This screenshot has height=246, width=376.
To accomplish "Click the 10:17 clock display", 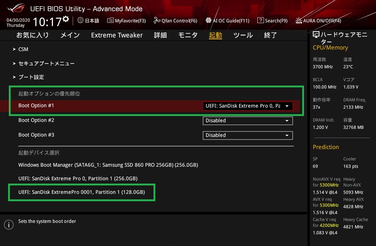I will [47, 22].
